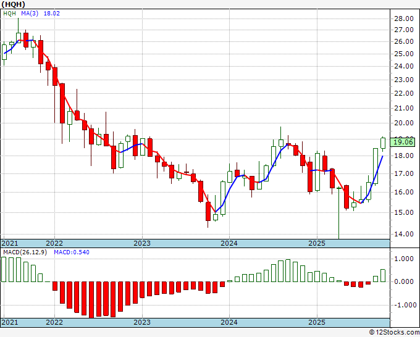
Task: Click the 2023 label on price time axis
Action: click(x=142, y=243)
